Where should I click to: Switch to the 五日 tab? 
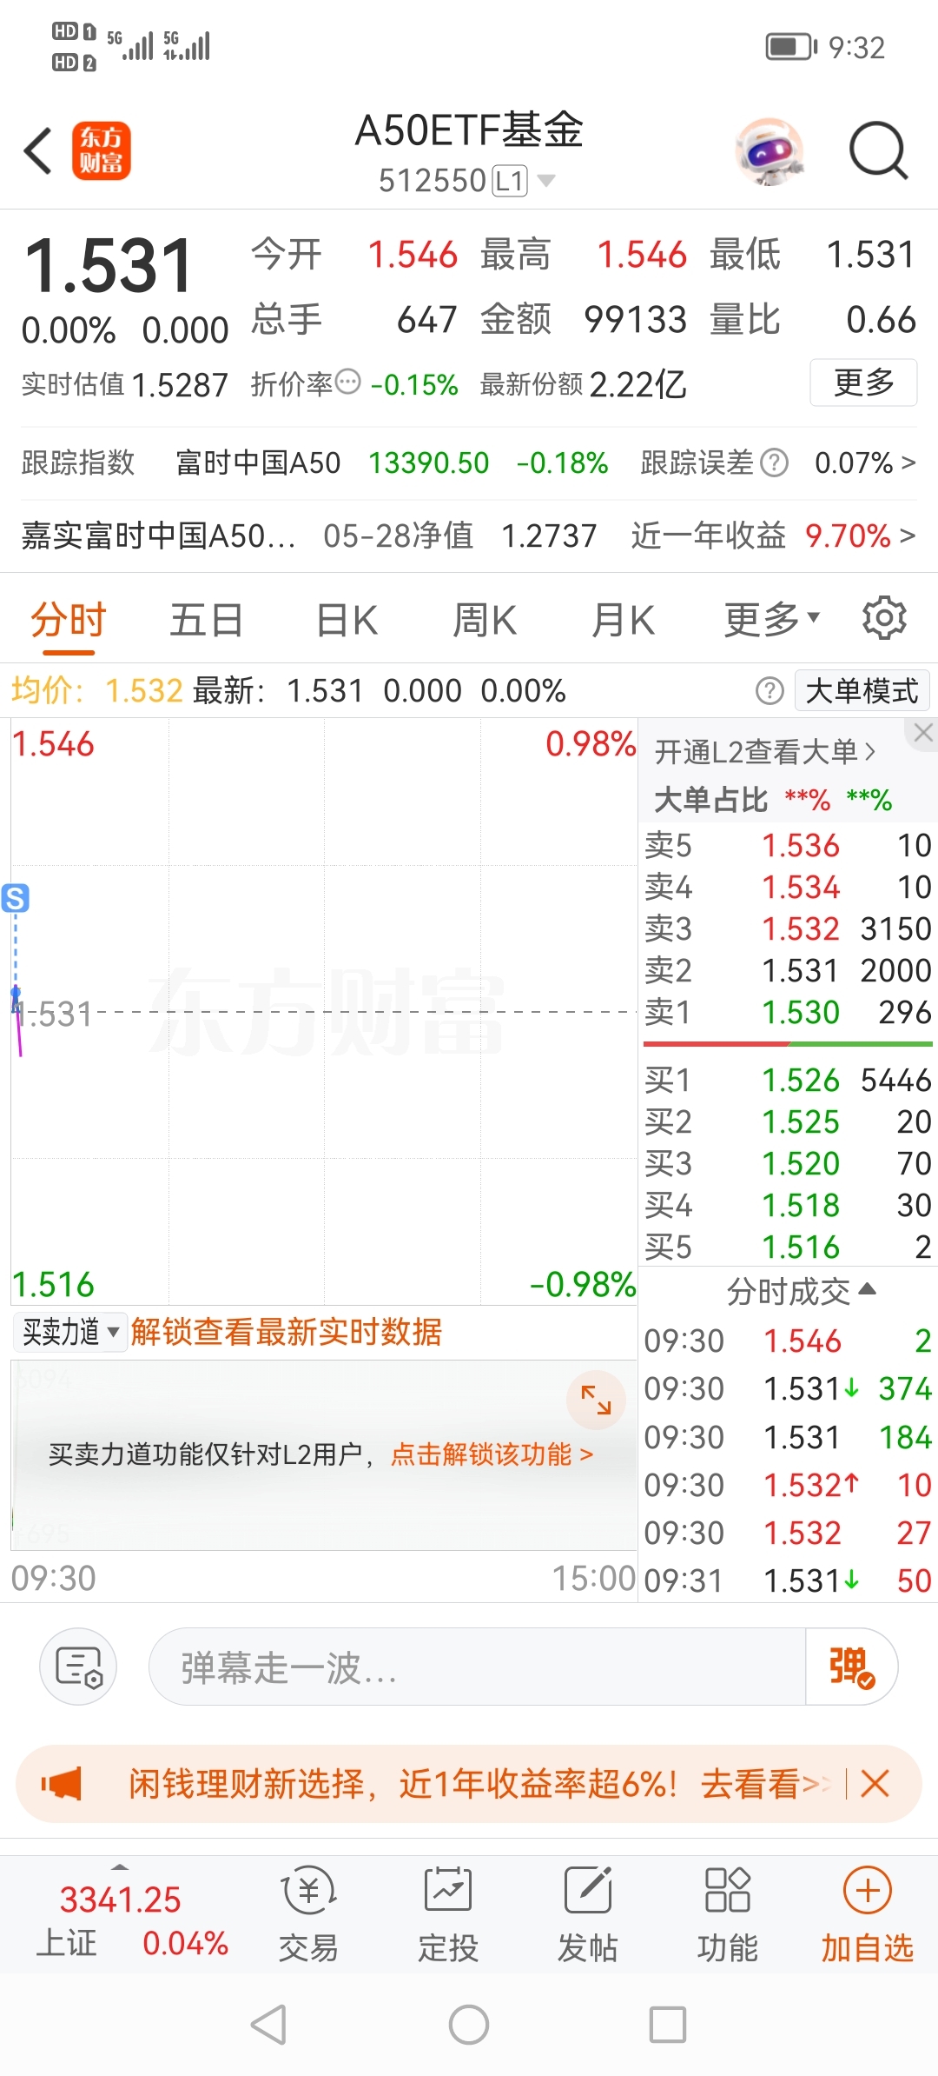point(206,621)
